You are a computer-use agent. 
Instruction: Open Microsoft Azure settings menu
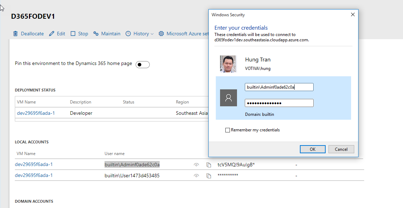point(187,34)
